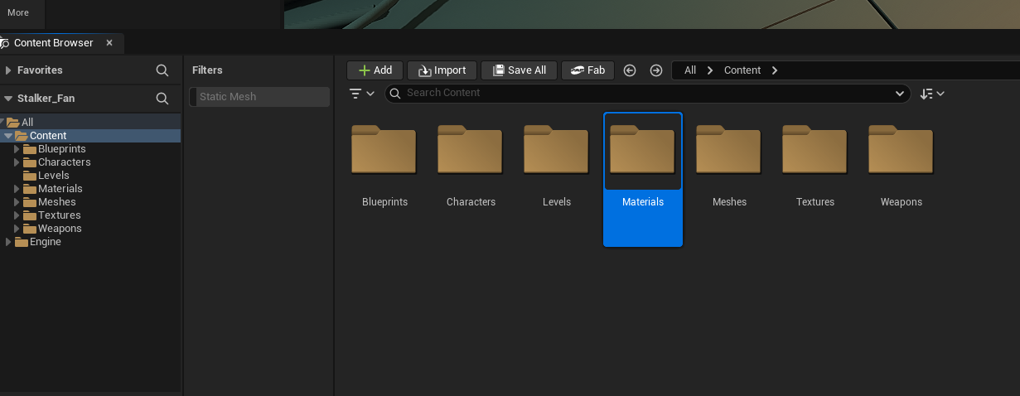
Task: Select Textures in the folder tree
Action: pos(60,215)
